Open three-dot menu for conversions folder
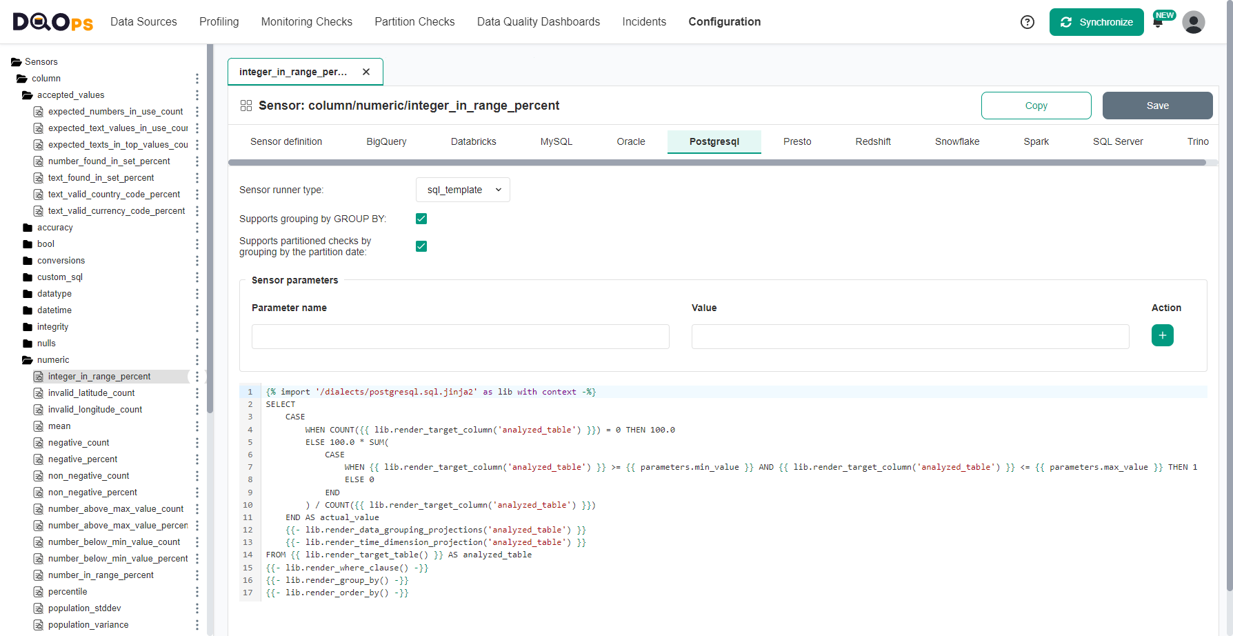This screenshot has width=1233, height=636. [x=197, y=261]
